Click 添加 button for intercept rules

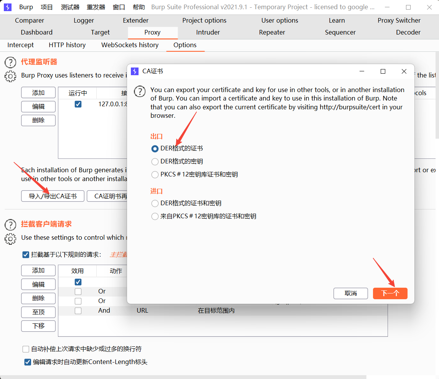[38, 271]
